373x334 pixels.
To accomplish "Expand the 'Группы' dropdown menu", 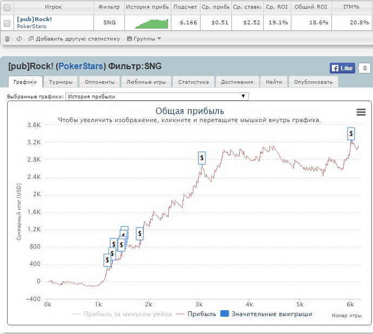I will click(143, 39).
